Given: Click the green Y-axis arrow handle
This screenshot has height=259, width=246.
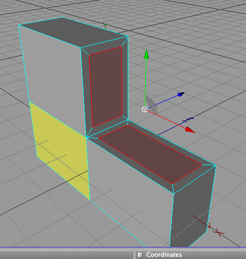Looking at the screenshot, I should point(146,54).
